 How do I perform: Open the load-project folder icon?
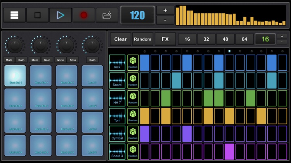pos(107,15)
